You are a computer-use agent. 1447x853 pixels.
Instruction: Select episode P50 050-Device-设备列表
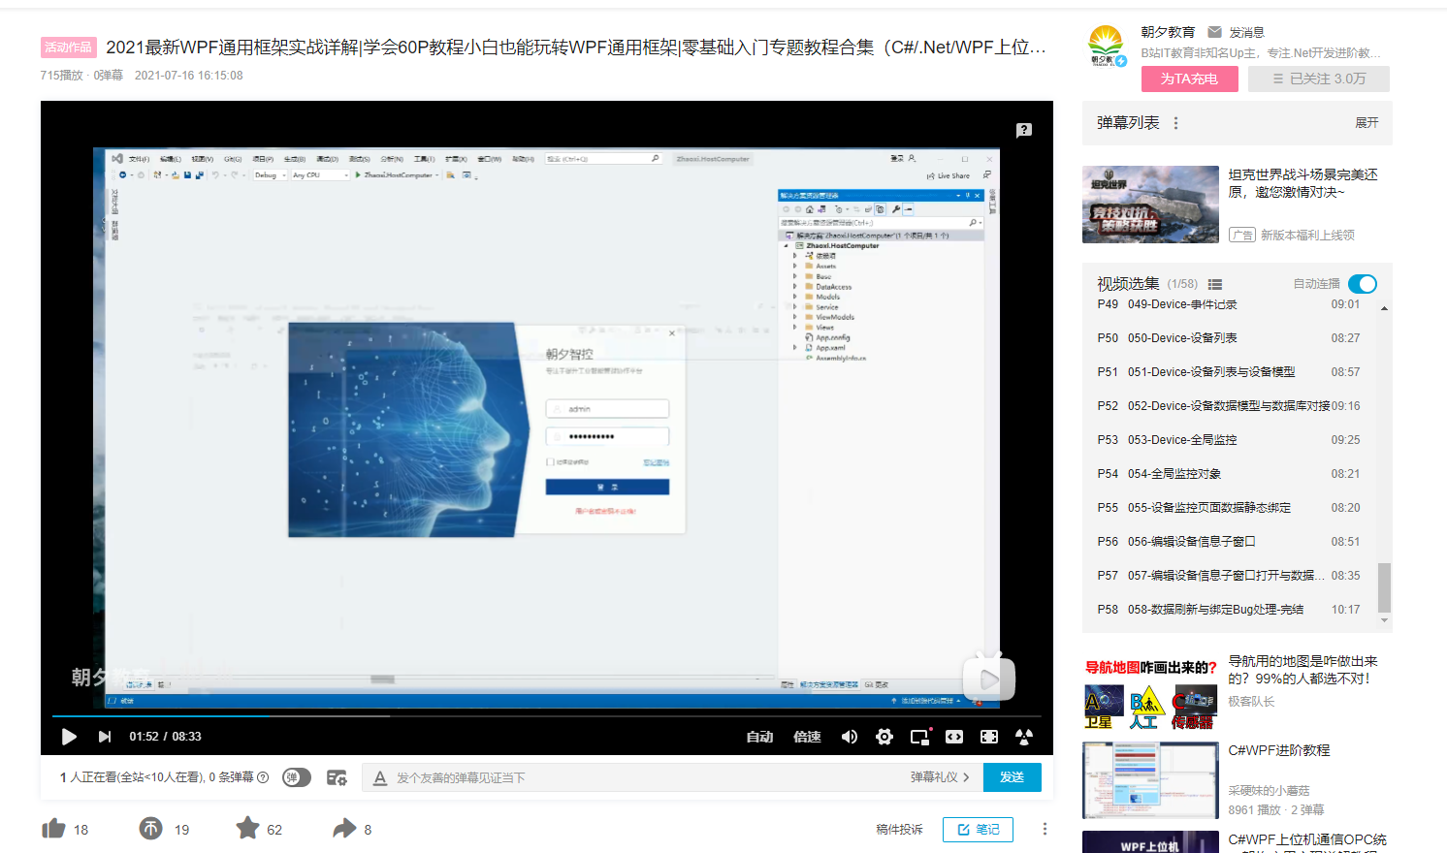[1229, 338]
